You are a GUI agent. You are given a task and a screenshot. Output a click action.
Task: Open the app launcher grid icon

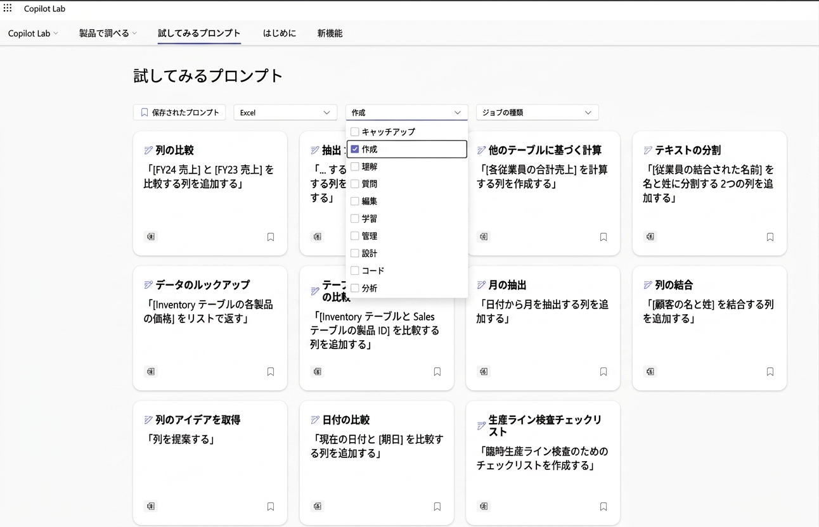8,8
